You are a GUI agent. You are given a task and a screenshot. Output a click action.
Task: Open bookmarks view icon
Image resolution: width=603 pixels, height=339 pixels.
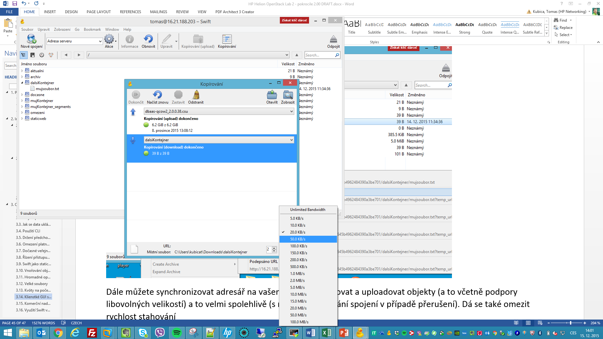pyautogui.click(x=33, y=55)
